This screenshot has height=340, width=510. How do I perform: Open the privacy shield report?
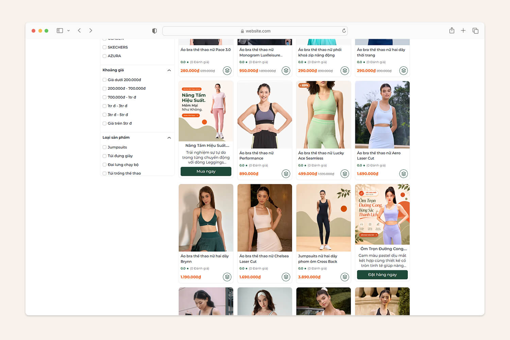154,31
